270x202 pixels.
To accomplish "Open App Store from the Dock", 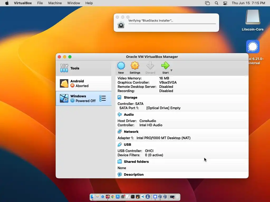I will click(118, 197).
